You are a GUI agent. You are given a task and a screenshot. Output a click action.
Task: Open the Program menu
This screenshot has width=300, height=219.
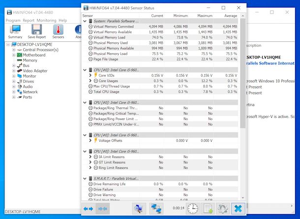coord(13,20)
